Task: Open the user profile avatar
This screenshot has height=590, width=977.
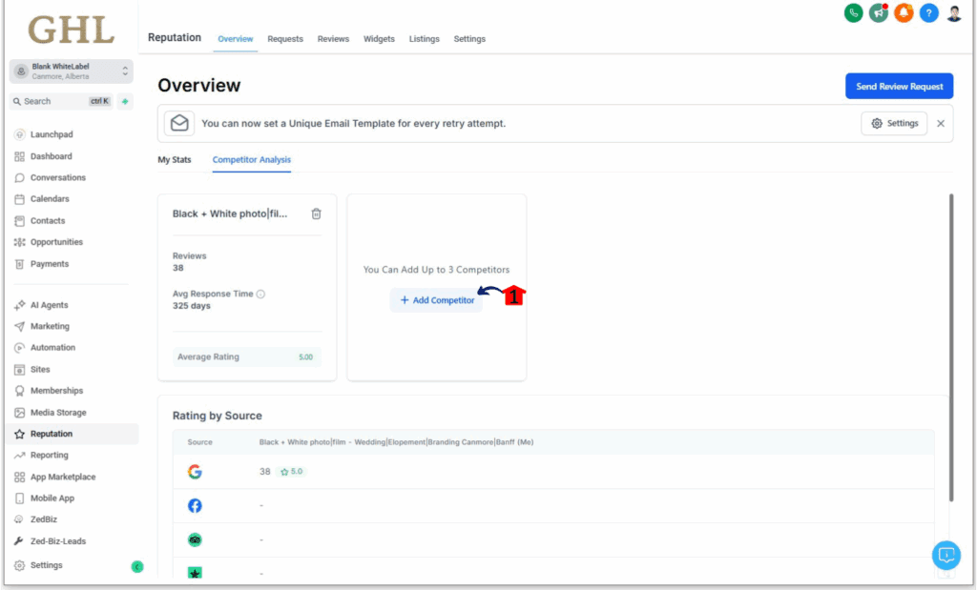Action: tap(954, 12)
